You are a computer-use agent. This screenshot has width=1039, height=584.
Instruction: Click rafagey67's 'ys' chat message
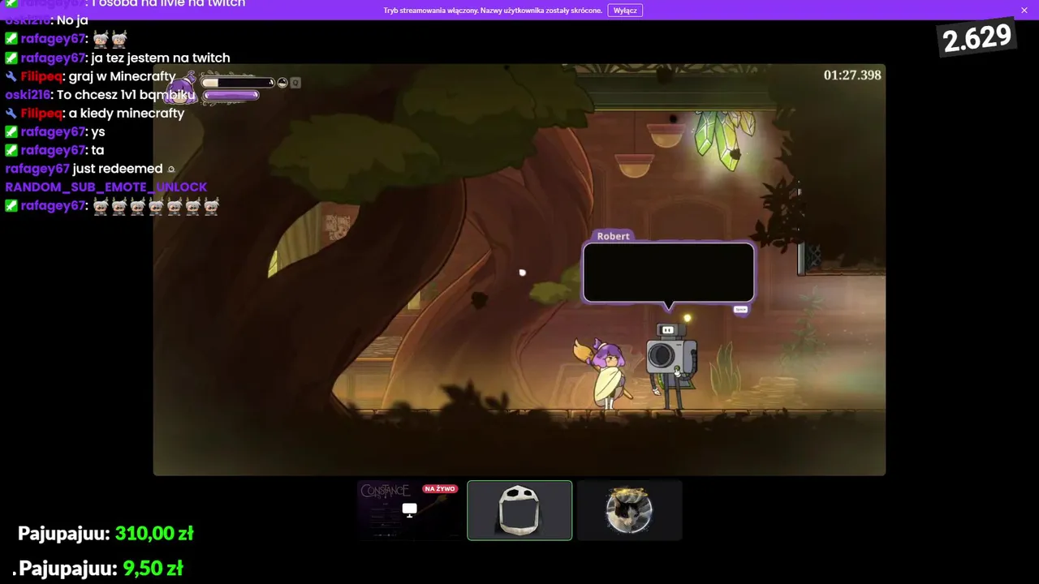pyautogui.click(x=98, y=132)
